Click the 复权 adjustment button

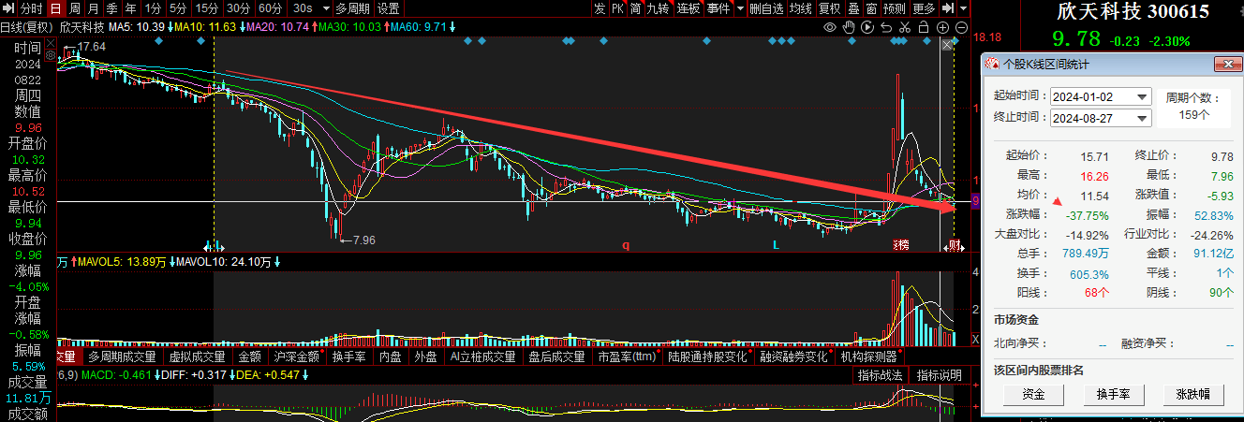829,8
